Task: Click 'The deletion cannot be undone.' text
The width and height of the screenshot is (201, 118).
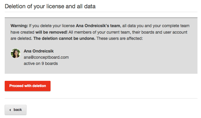Action: pyautogui.click(x=64, y=38)
